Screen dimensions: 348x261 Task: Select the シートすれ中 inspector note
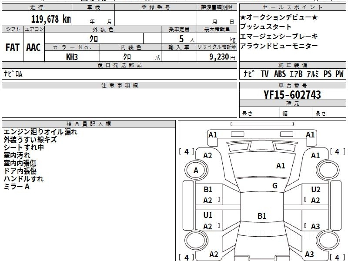click(x=24, y=148)
